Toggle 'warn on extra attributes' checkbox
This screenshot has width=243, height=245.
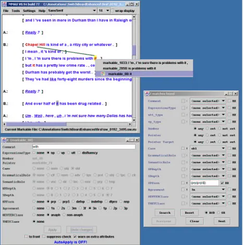click(75, 237)
